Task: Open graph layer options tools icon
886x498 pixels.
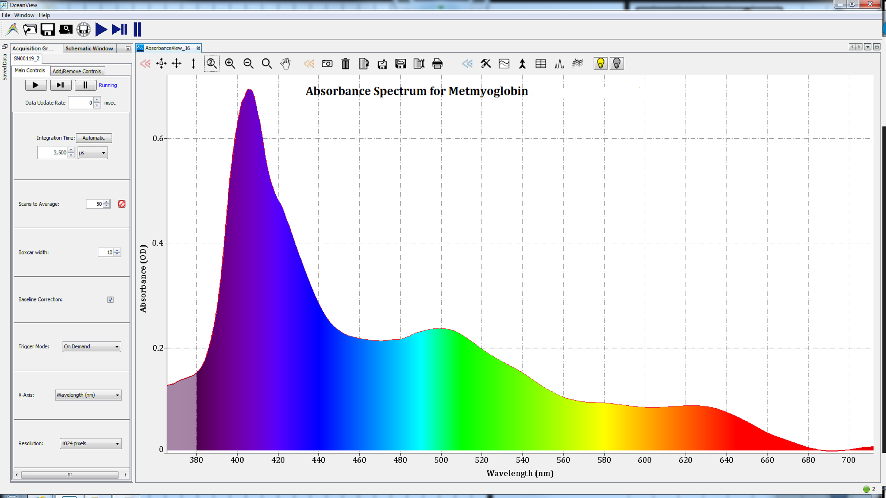Action: pyautogui.click(x=486, y=64)
